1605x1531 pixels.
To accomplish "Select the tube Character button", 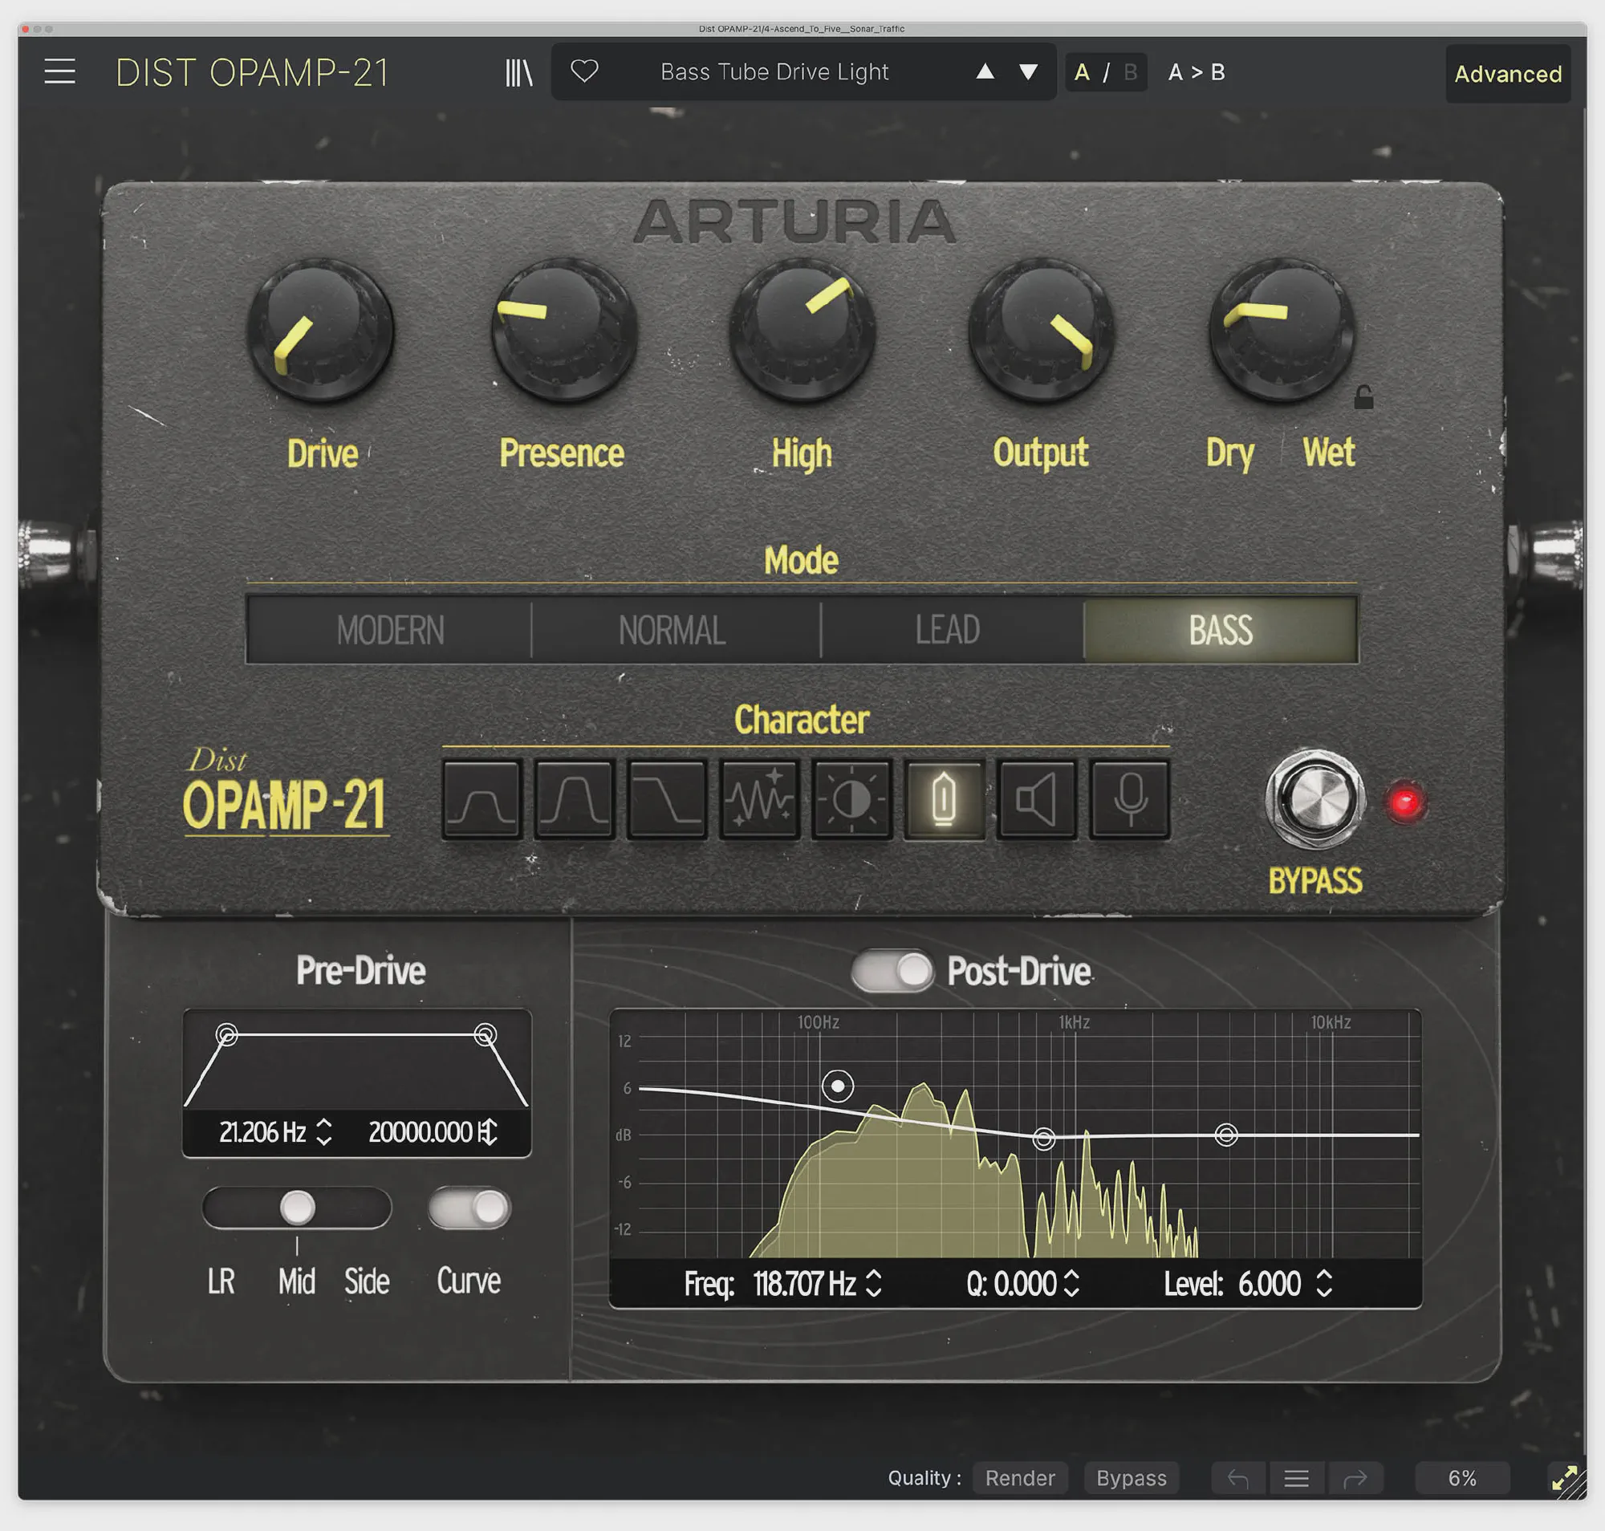I will click(x=944, y=799).
